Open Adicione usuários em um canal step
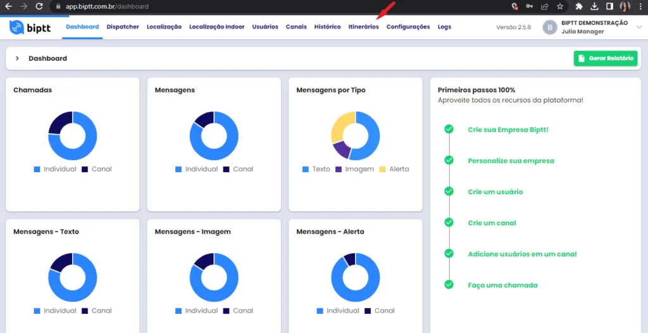The image size is (648, 333). point(522,254)
